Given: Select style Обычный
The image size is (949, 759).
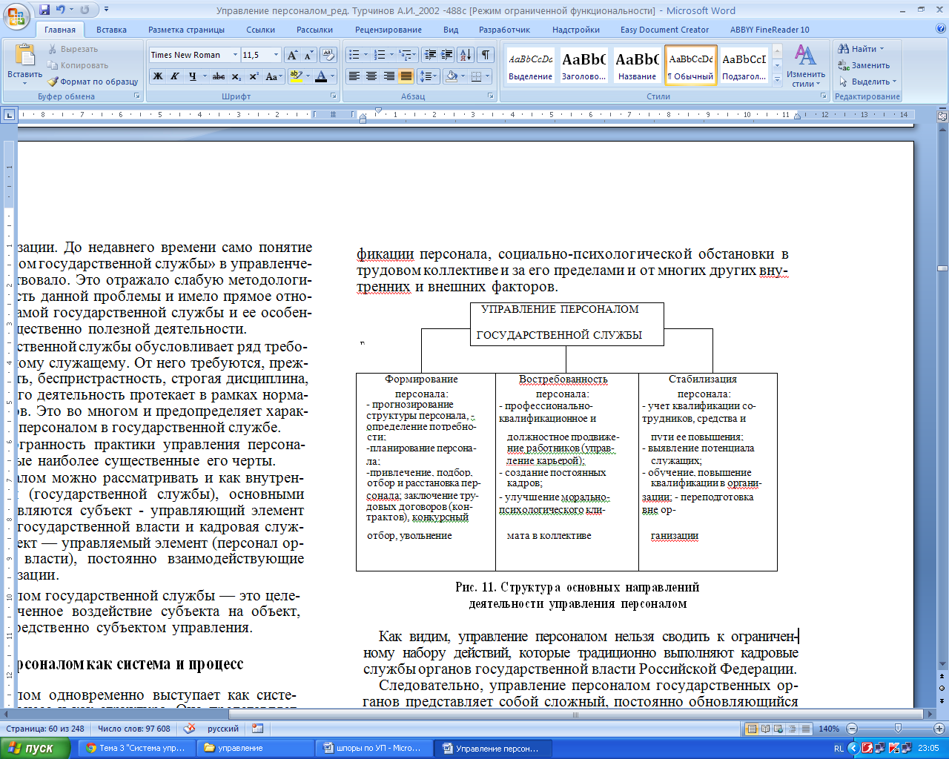Looking at the screenshot, I should click(x=690, y=65).
